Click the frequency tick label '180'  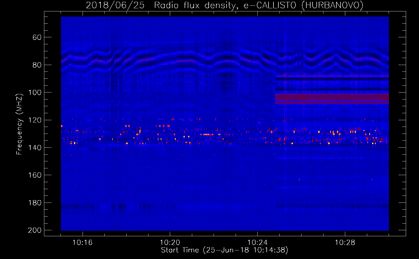point(35,203)
